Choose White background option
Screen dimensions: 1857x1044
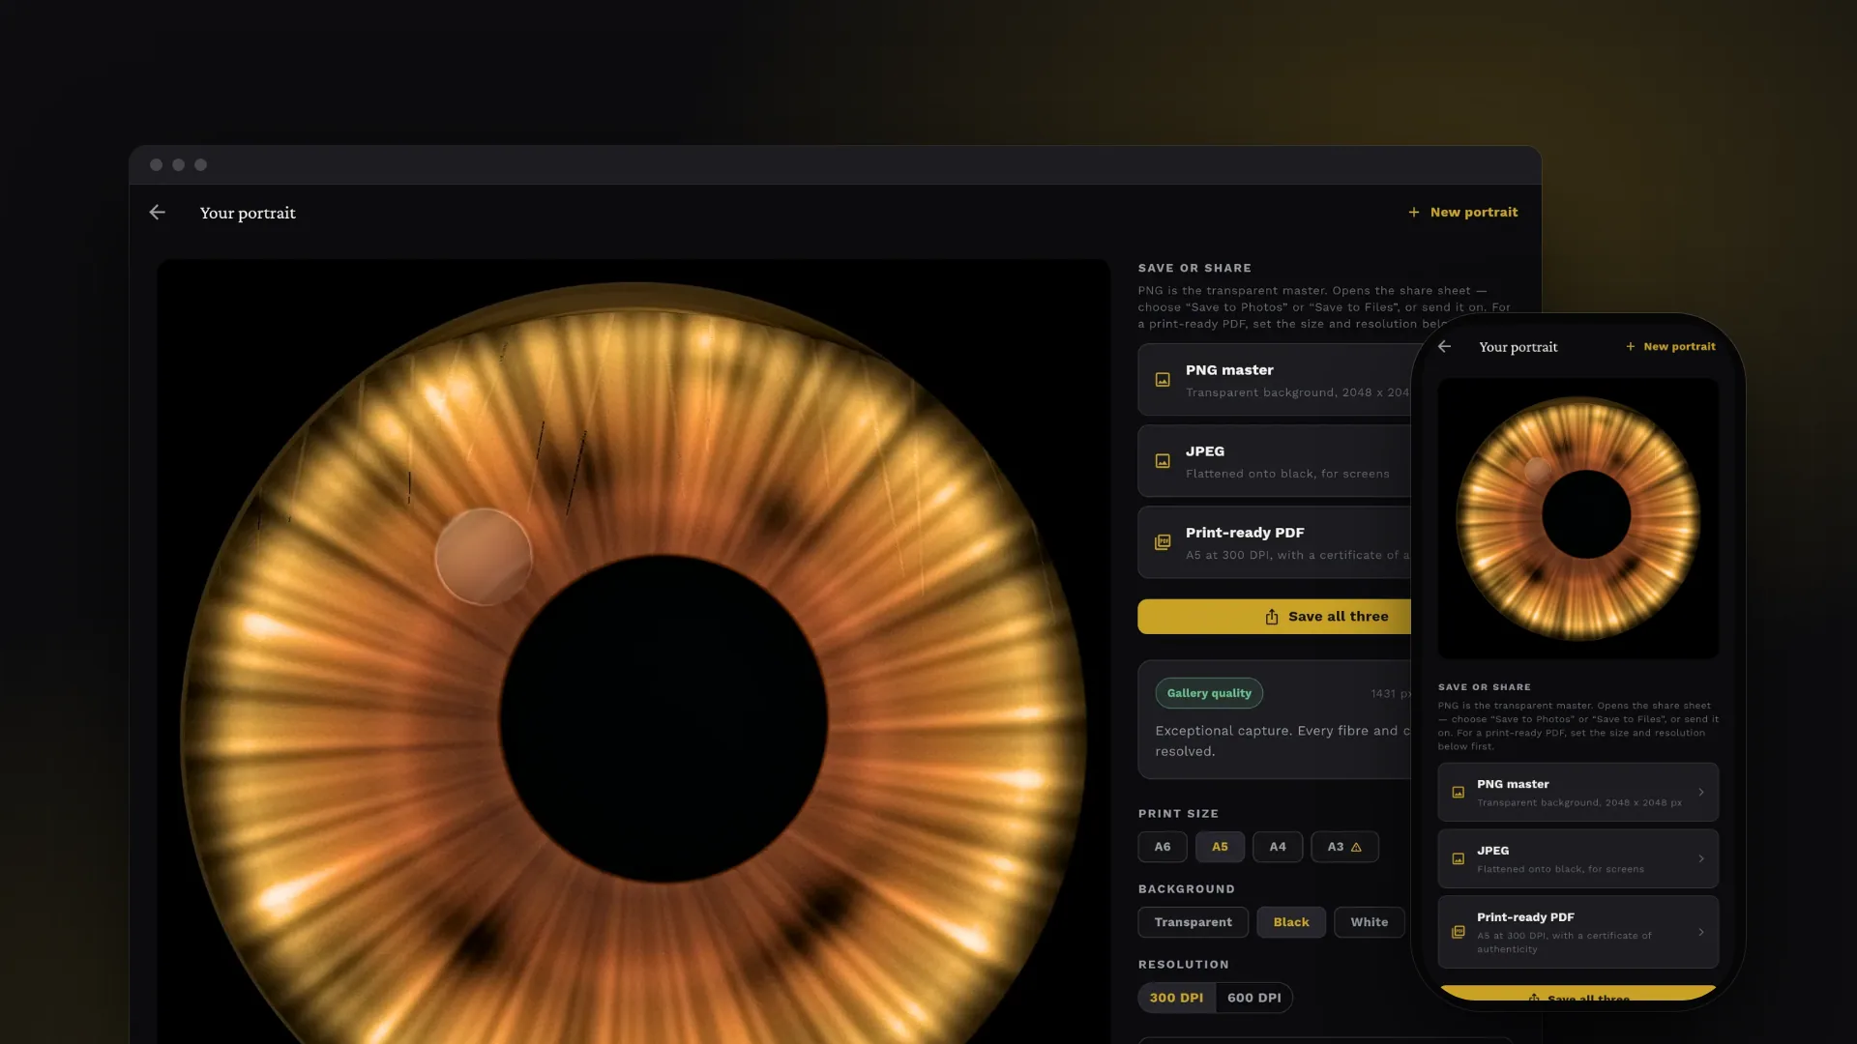click(1370, 922)
